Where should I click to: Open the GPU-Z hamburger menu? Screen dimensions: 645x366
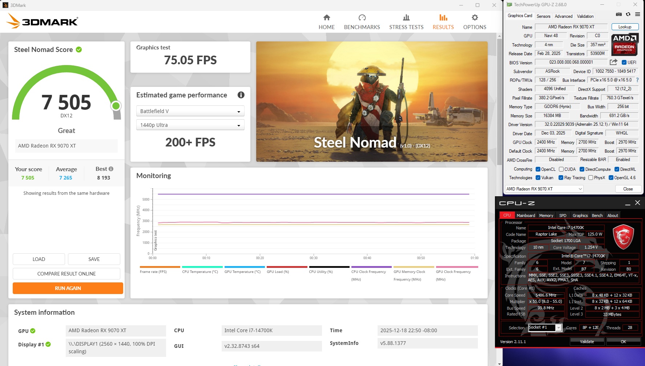tap(638, 15)
